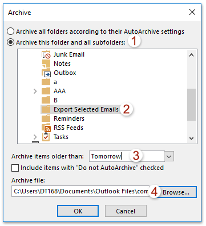Select Archive this folder and all subfolders
This screenshot has width=206, height=226.
point(10,42)
